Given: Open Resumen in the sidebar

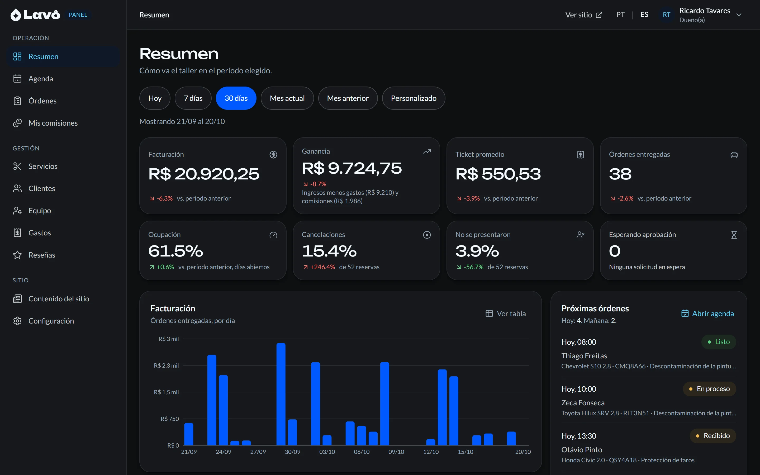Looking at the screenshot, I should point(63,56).
